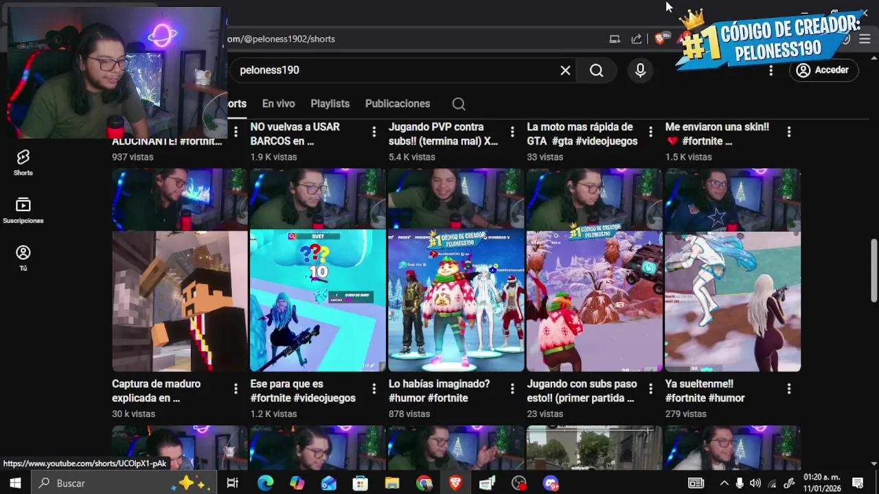Click title 'Ya sueltenme!! #fortnite #humor'
Screen dimensions: 879x494
(x=705, y=391)
